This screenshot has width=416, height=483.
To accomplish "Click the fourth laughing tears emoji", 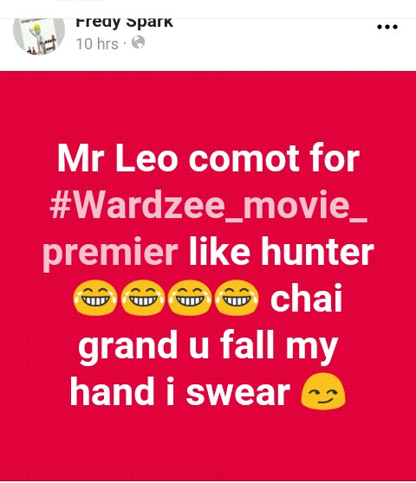I will [x=237, y=298].
